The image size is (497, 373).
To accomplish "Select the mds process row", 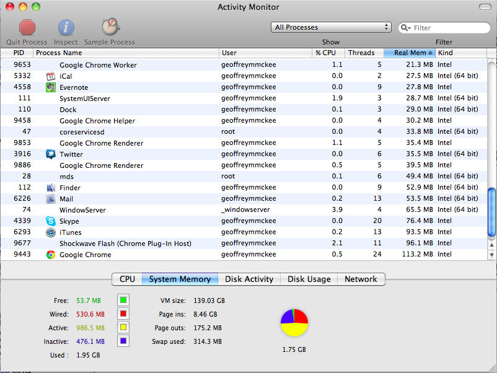I will pyautogui.click(x=244, y=177).
